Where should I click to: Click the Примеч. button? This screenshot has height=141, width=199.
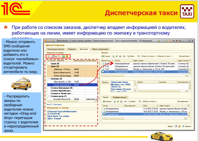[x=105, y=82]
